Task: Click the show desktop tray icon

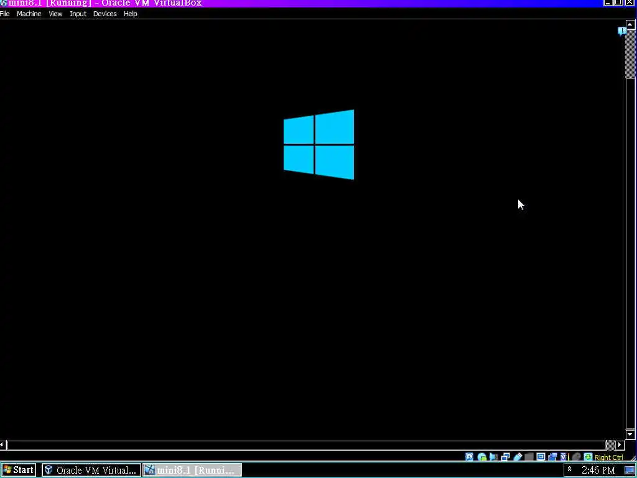Action: click(x=630, y=471)
